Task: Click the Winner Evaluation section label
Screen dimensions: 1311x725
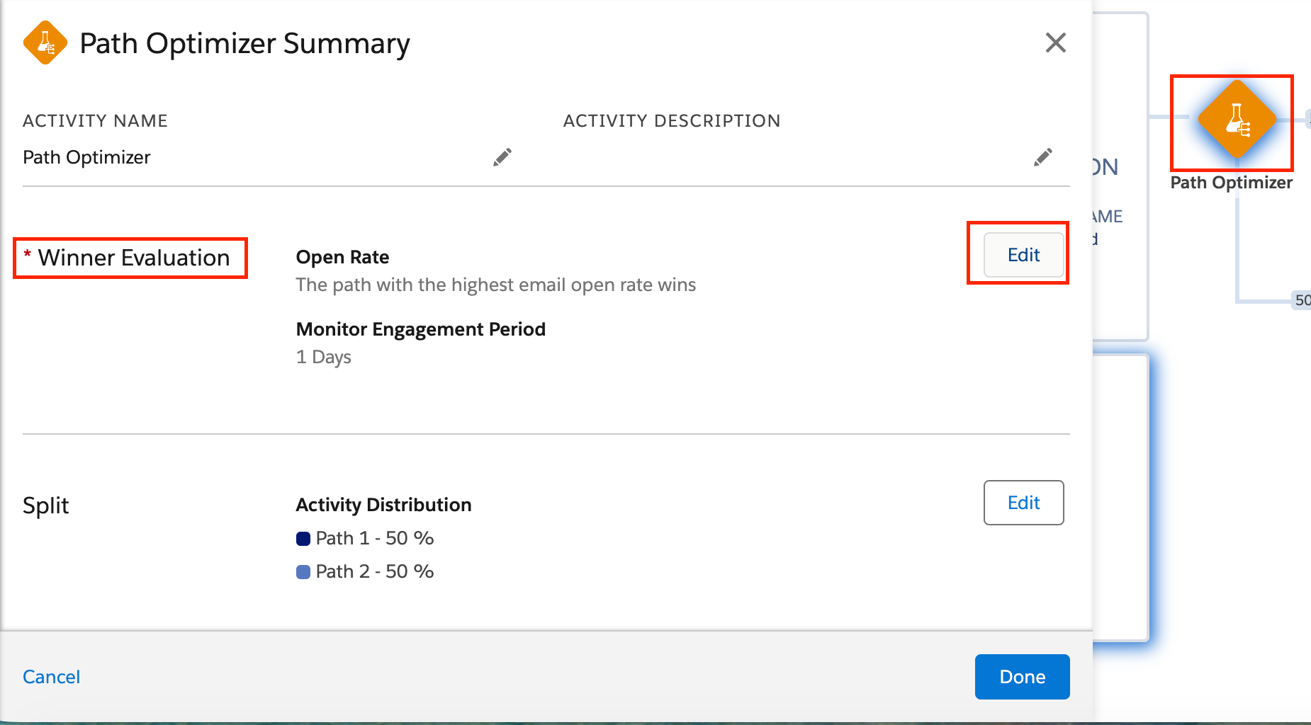Action: 134,258
